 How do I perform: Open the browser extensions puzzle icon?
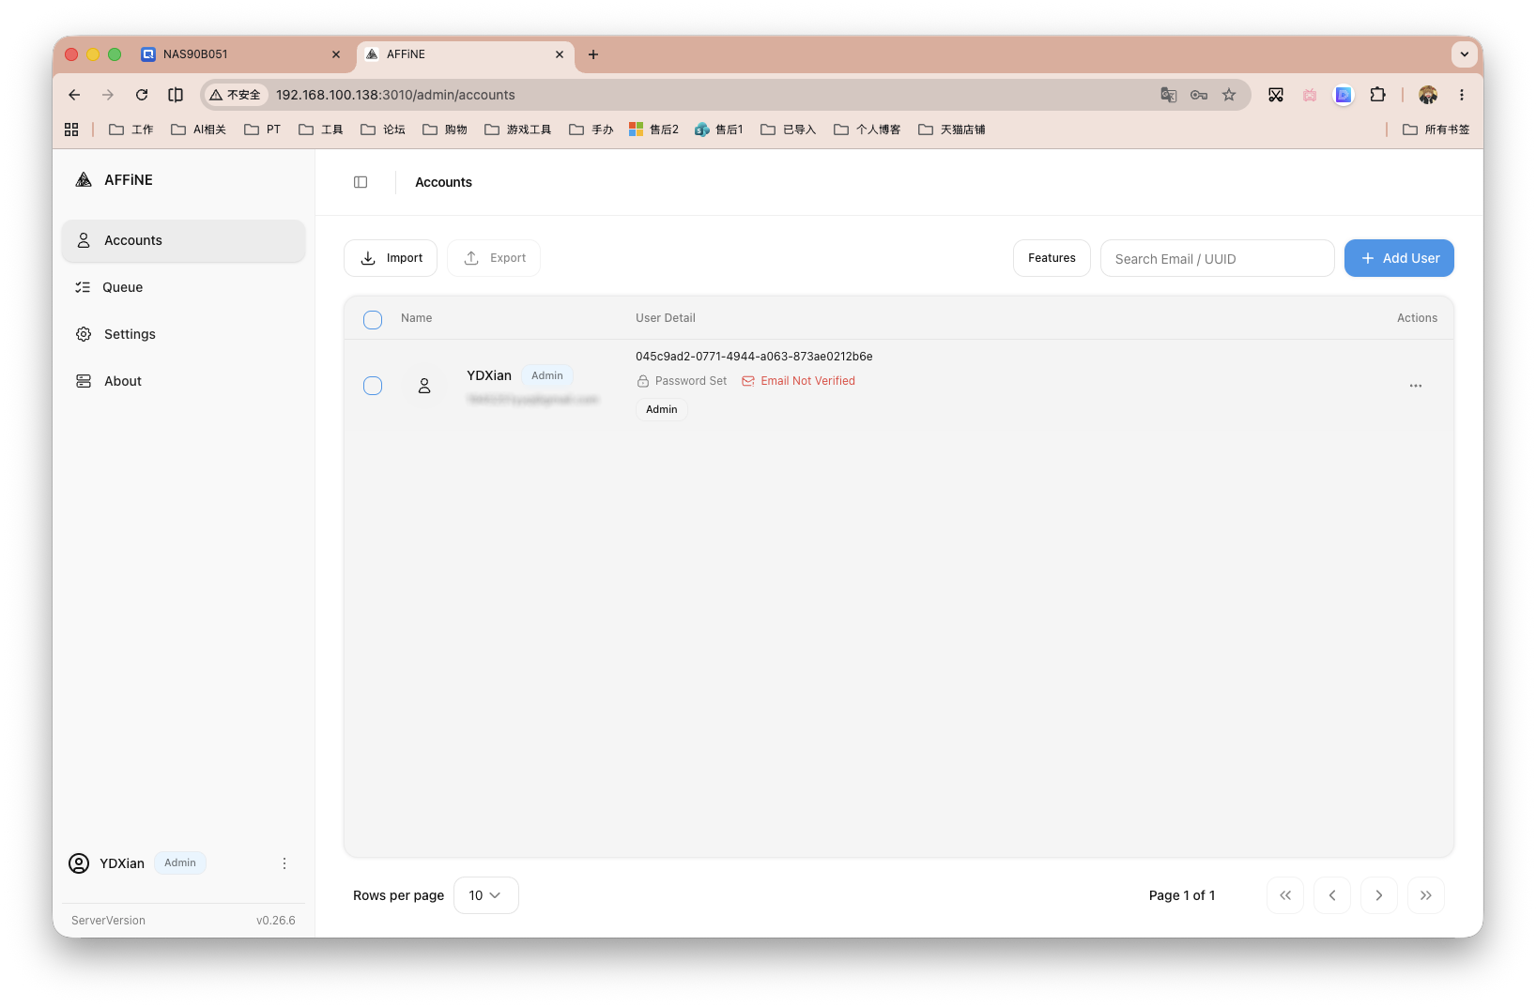(1377, 95)
